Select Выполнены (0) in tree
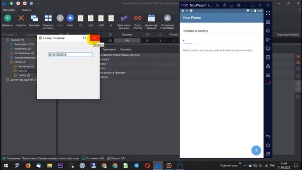302x170 pixels. click(x=23, y=49)
